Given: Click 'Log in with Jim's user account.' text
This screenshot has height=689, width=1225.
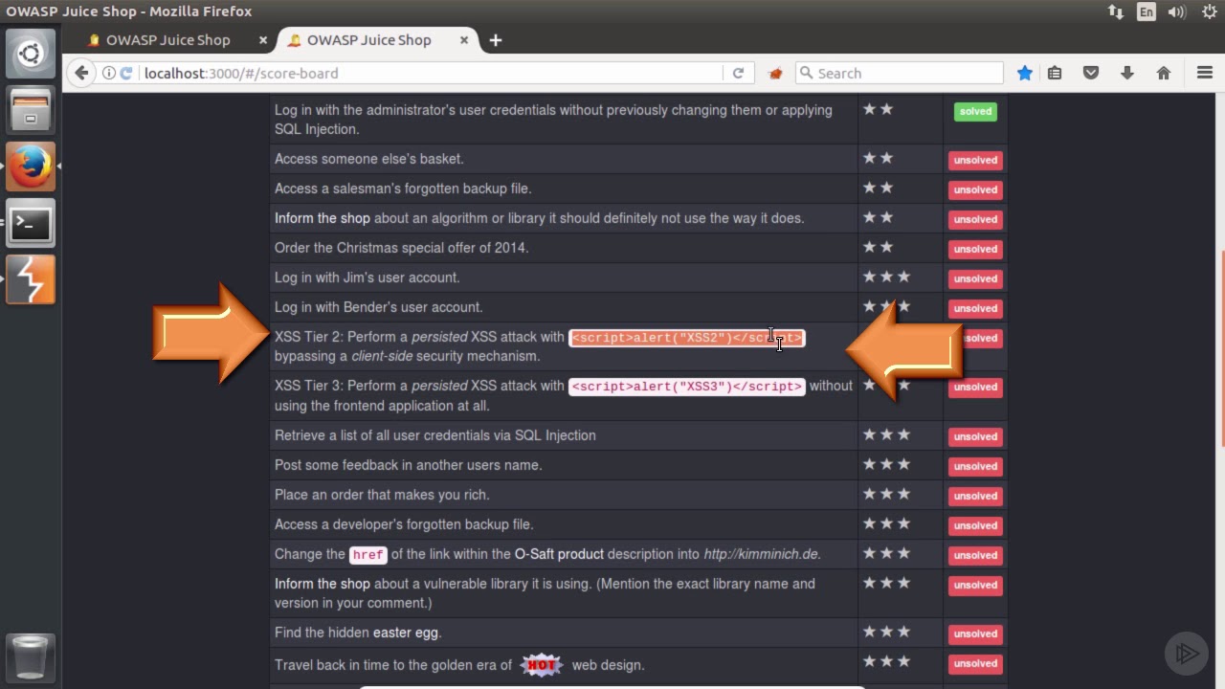Looking at the screenshot, I should coord(367,278).
